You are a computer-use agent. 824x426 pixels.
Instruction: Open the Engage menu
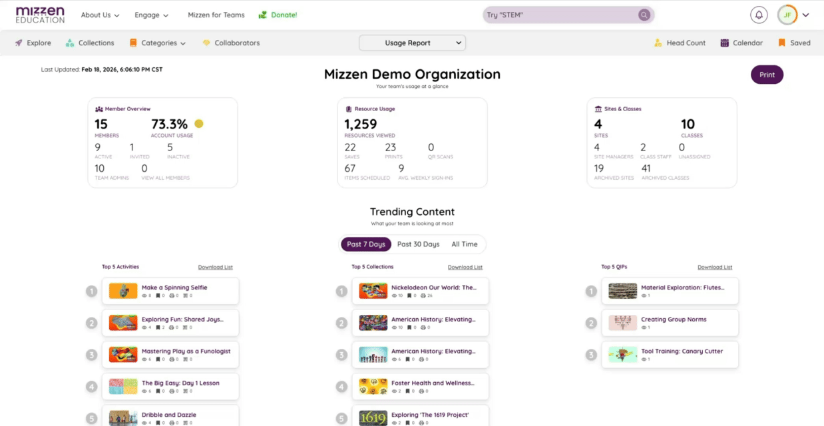click(x=151, y=15)
